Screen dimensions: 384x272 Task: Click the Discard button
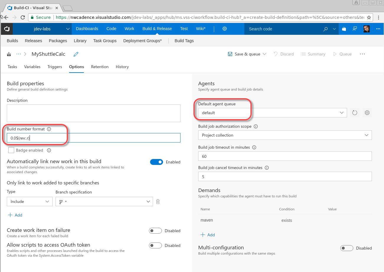pyautogui.click(x=284, y=54)
